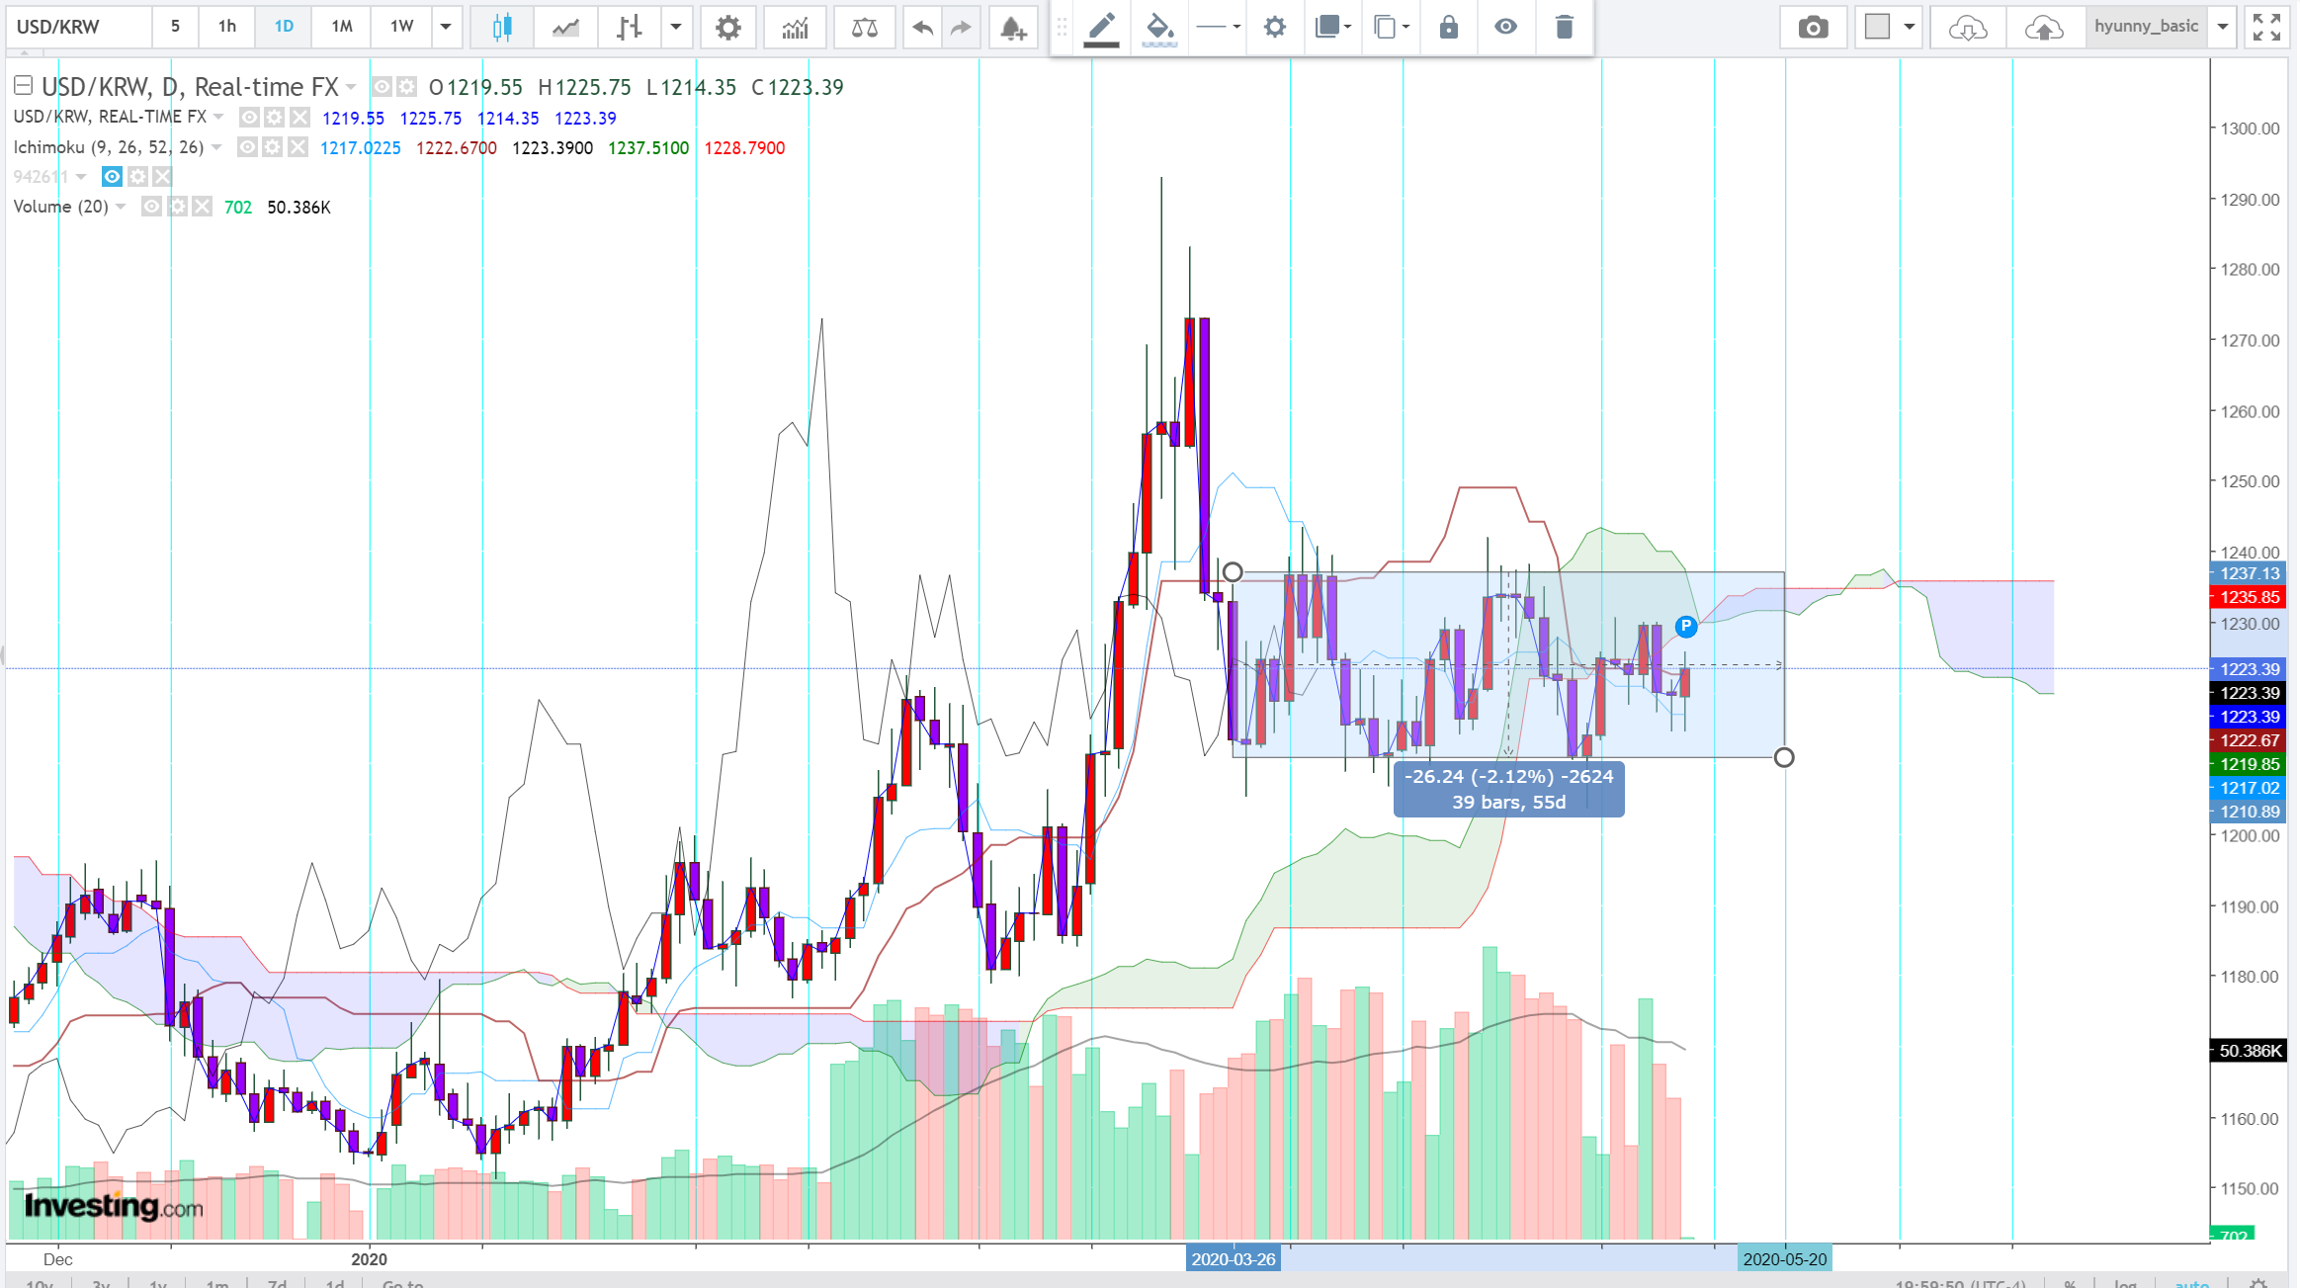
Task: Delete selected drawing with trash icon
Action: (1564, 27)
